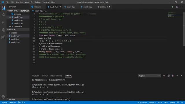Open the View menu

[x=27, y=2]
